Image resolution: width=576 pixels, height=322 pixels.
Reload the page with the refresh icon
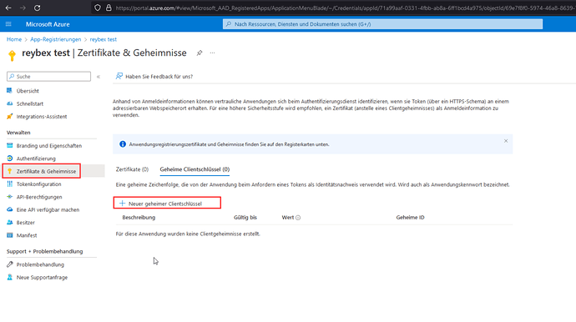37,8
